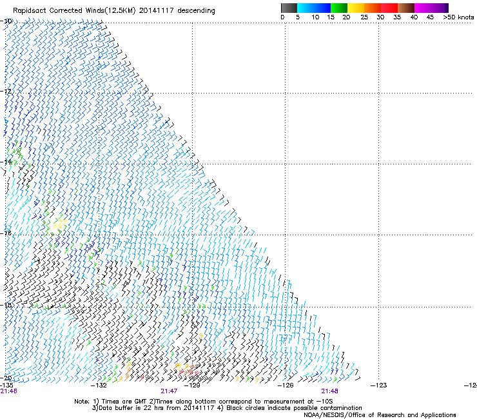Click the red wind barb cluster near -129, -20

[x=189, y=372]
